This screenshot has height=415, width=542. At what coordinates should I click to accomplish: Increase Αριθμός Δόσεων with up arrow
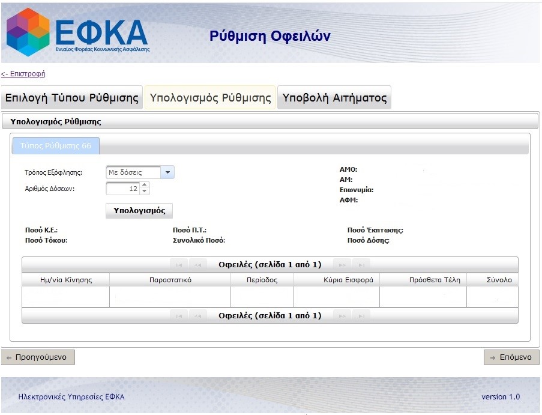pos(144,186)
